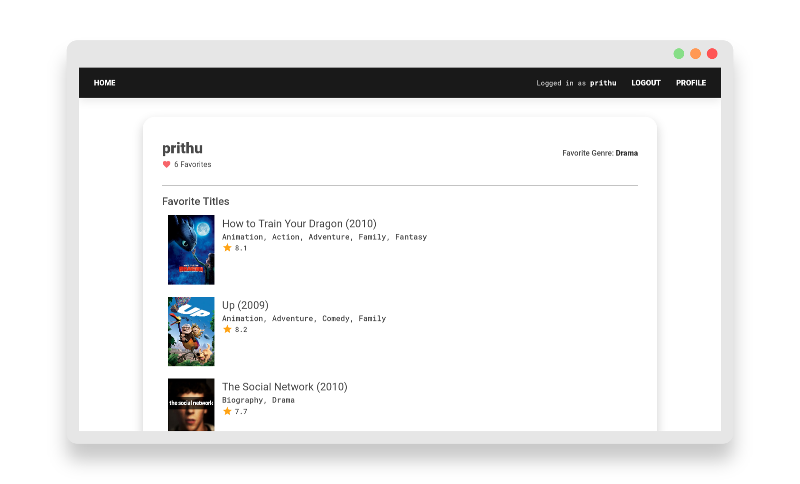800x484 pixels.
Task: Open The Social Network (2010) title link
Action: 285,387
